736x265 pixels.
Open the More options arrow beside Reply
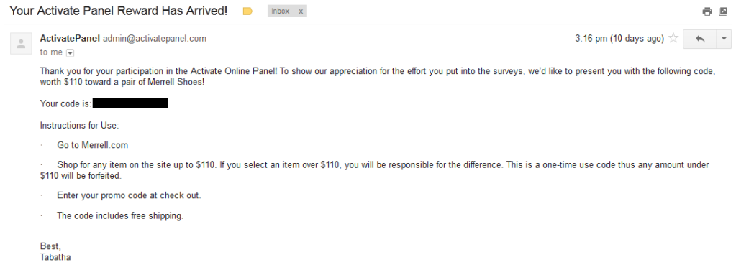pyautogui.click(x=724, y=39)
